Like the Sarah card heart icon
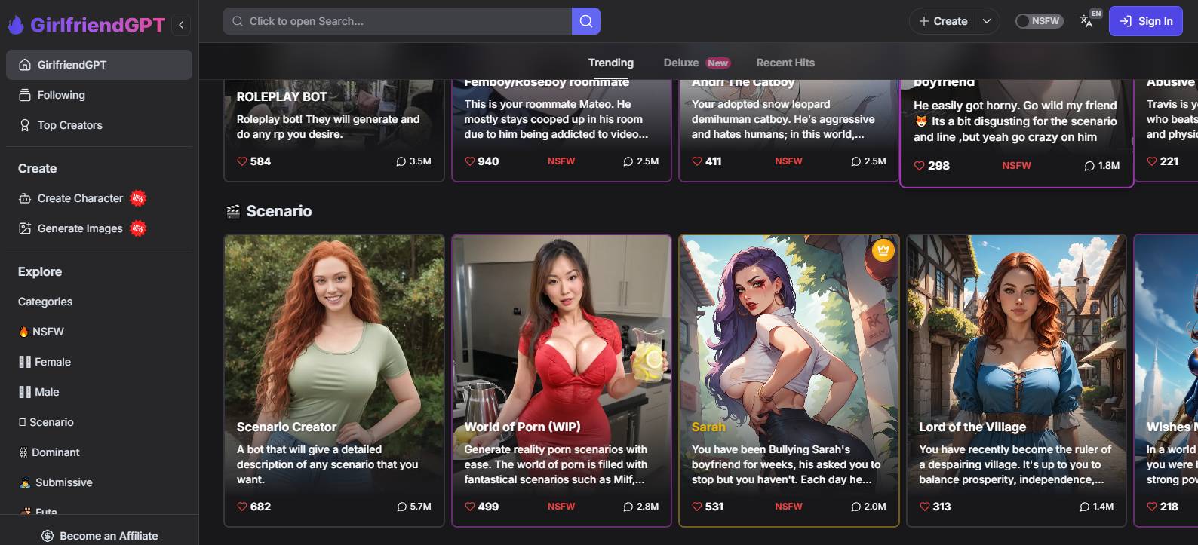This screenshot has height=545, width=1198. click(x=697, y=507)
